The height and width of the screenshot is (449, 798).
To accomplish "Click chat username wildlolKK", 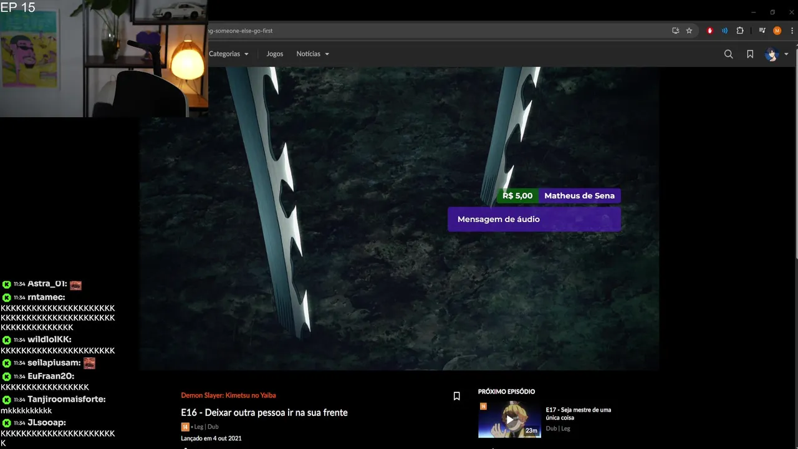I will tap(49, 340).
